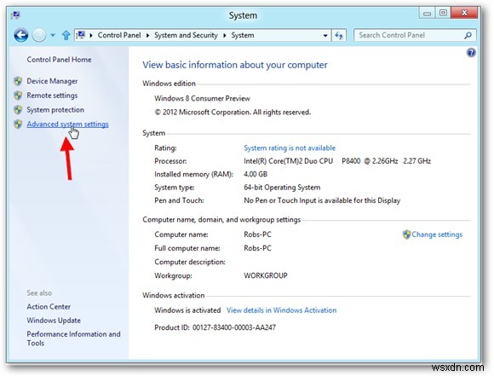This screenshot has height=376, width=494.
Task: Open Device Manager link
Action: (52, 81)
